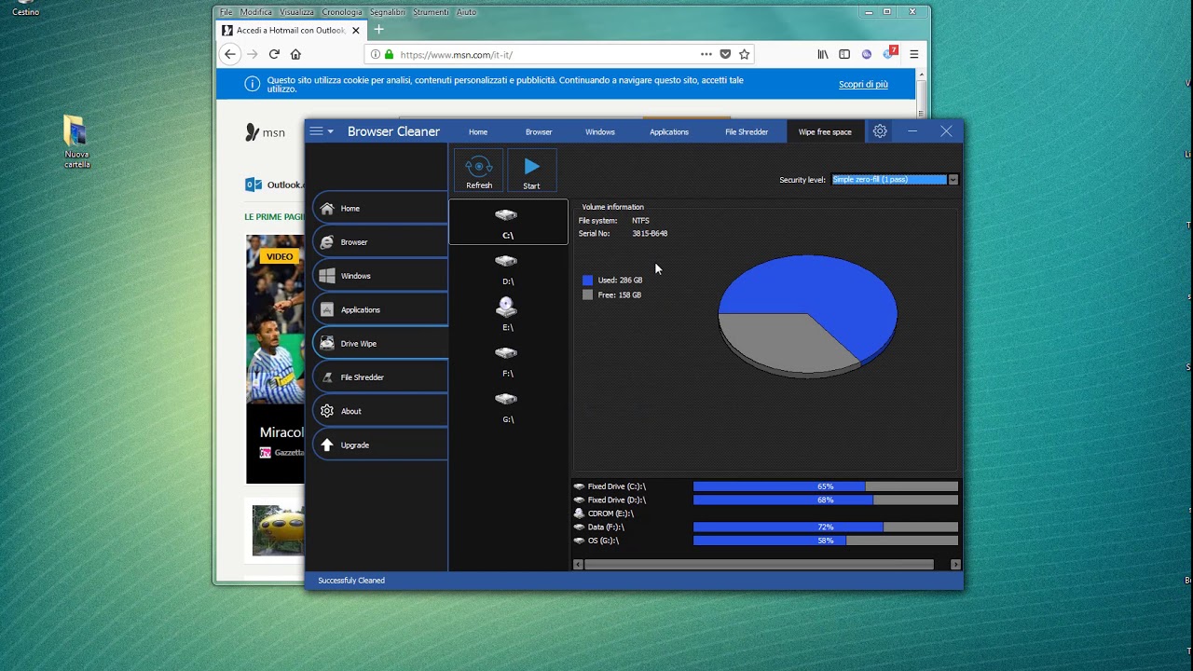1193x671 pixels.
Task: Click Data (F:)\ 72% usage bar
Action: click(x=826, y=527)
